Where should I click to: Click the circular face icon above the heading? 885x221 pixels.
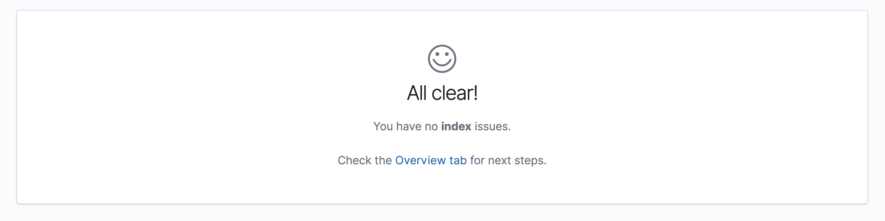click(442, 59)
